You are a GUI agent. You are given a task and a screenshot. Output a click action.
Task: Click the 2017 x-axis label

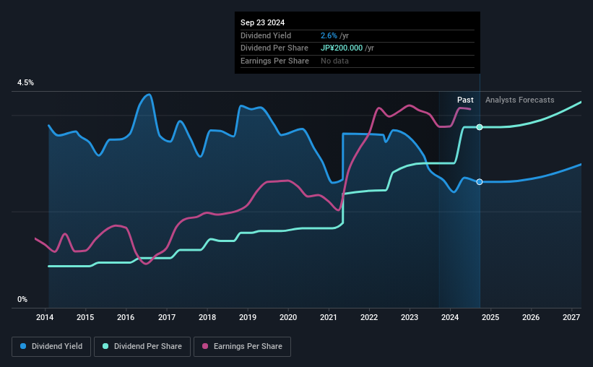click(166, 317)
